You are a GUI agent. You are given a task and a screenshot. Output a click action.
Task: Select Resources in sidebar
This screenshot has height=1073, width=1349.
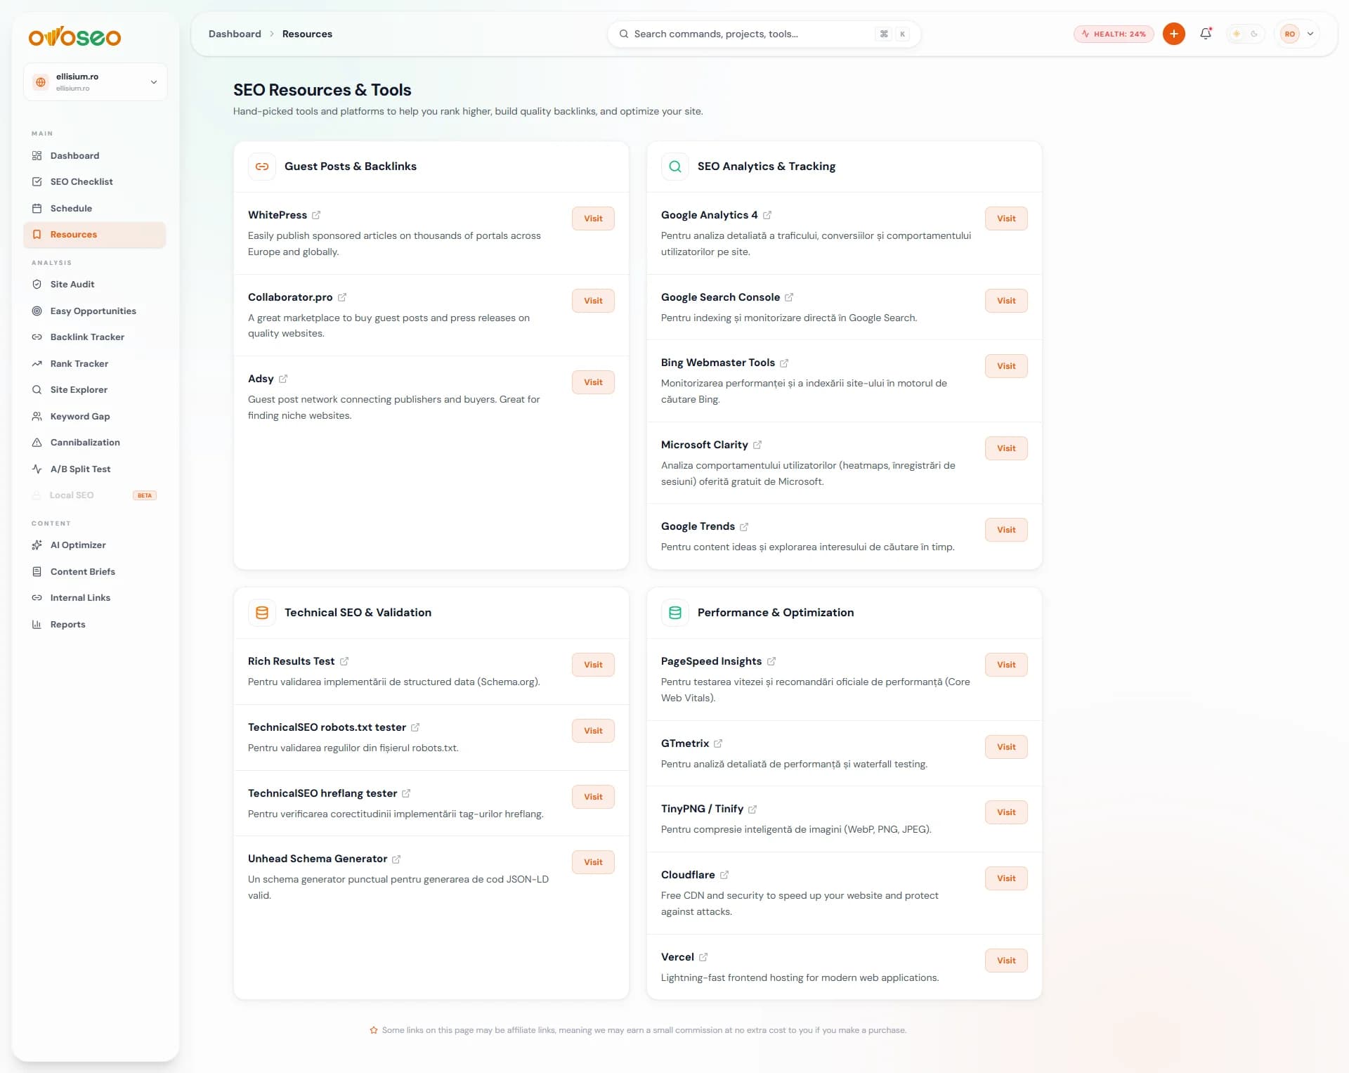click(x=95, y=235)
